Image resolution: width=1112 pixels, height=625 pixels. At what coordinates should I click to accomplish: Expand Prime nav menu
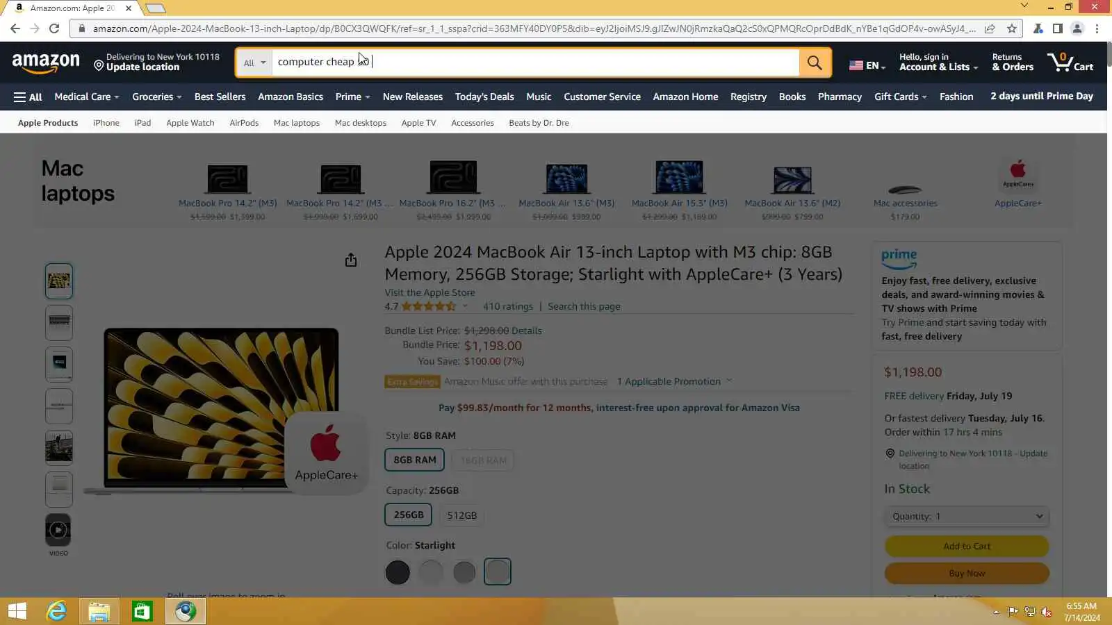(352, 97)
